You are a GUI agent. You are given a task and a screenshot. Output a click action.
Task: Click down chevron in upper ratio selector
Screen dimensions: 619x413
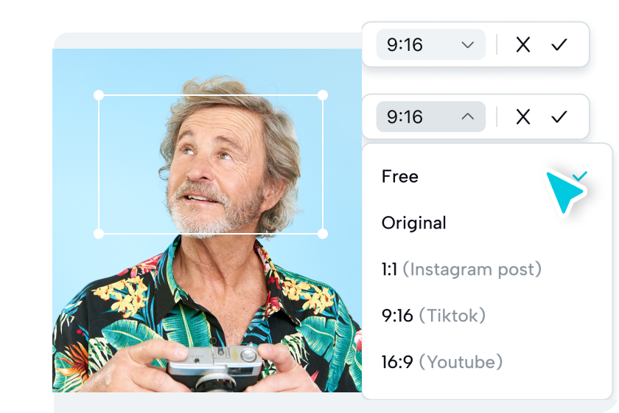coord(468,45)
